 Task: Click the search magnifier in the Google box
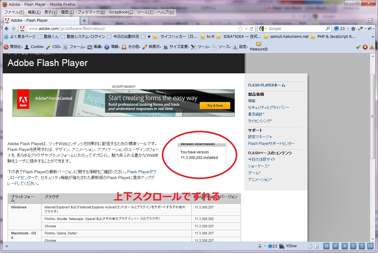pos(328,28)
